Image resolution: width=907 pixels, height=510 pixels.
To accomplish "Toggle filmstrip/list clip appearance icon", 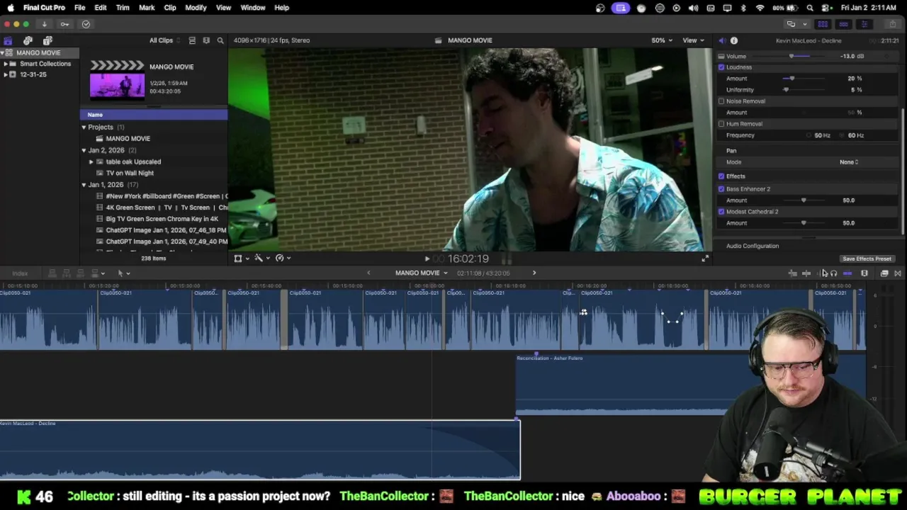I will click(192, 40).
